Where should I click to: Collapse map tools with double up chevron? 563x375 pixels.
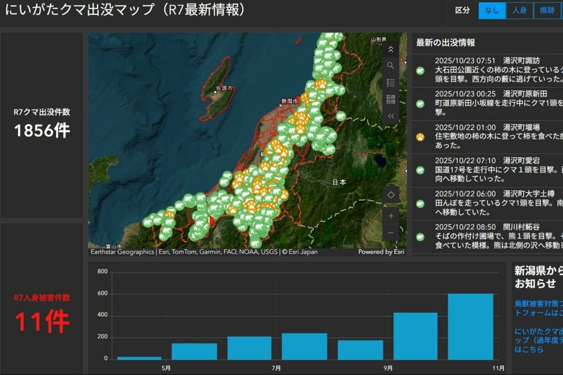tap(390, 49)
